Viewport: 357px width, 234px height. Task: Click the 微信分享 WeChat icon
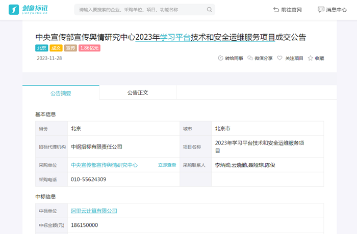250,58
